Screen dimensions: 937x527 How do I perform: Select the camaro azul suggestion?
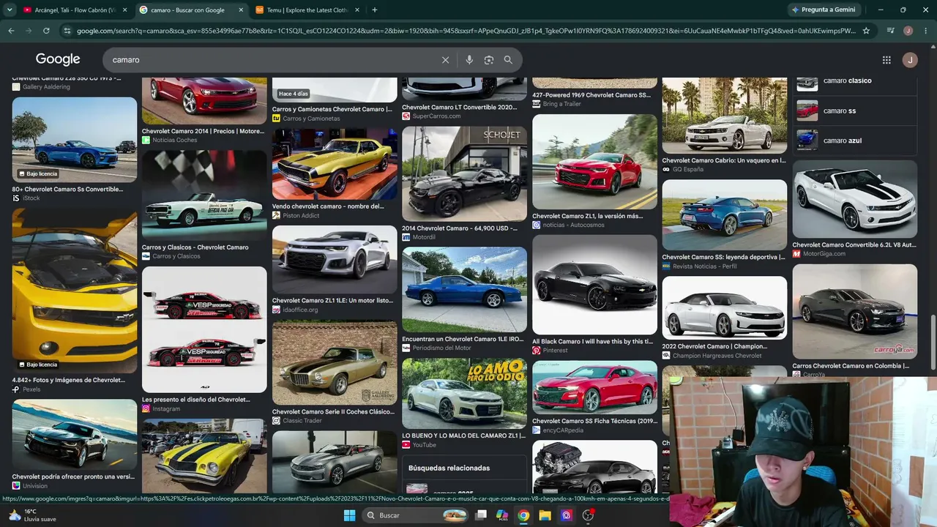[854, 141]
